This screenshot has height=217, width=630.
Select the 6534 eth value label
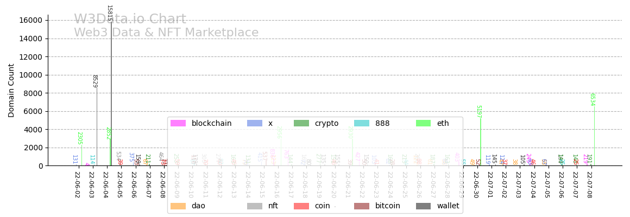click(593, 99)
